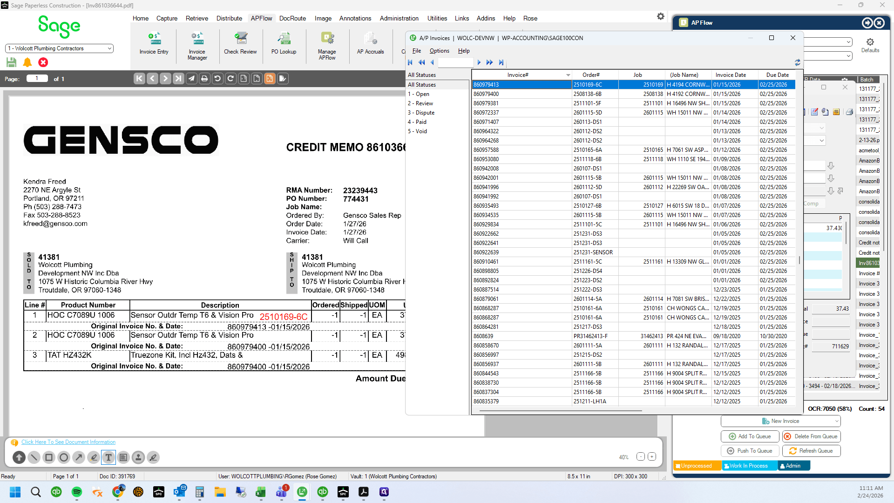
Task: Filter invoices by 1 - Open status
Action: coord(419,94)
